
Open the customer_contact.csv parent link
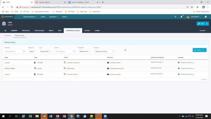(x=73, y=62)
